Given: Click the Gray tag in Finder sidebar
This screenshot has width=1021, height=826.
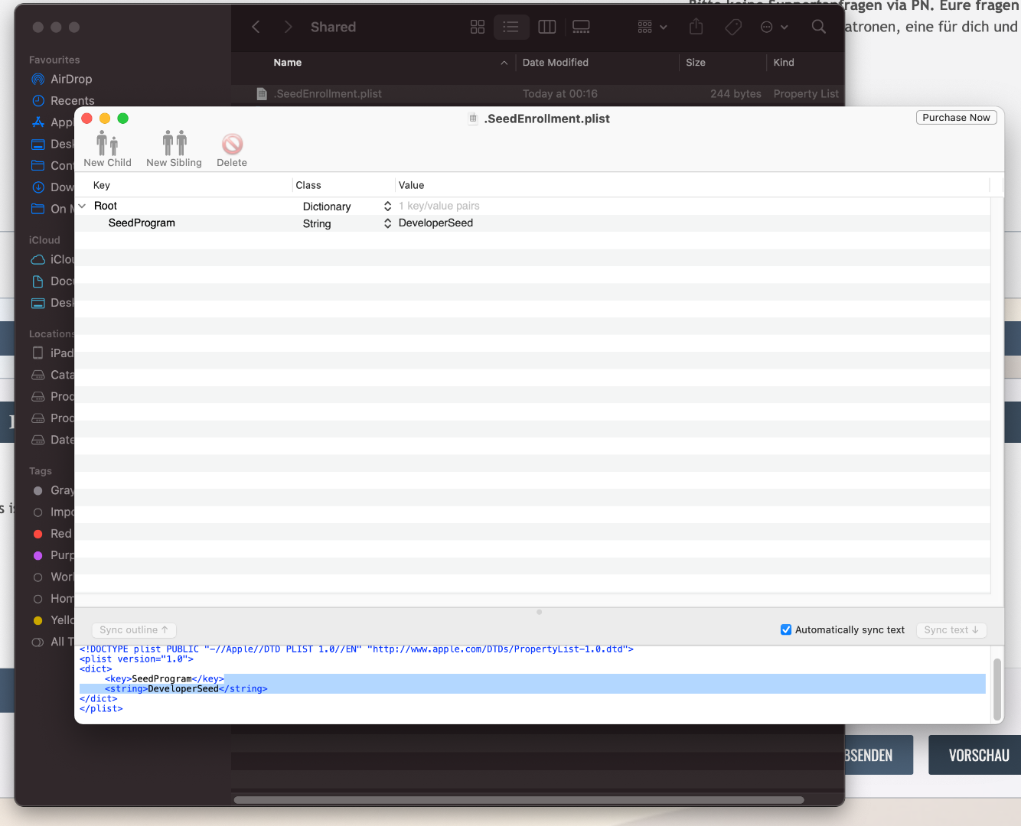Looking at the screenshot, I should [x=54, y=491].
